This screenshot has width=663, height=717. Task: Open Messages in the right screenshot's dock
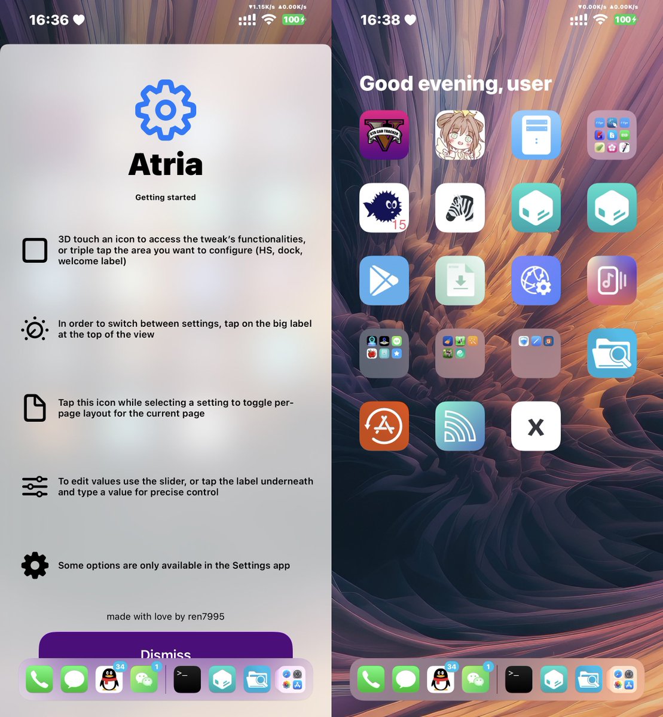(x=406, y=679)
